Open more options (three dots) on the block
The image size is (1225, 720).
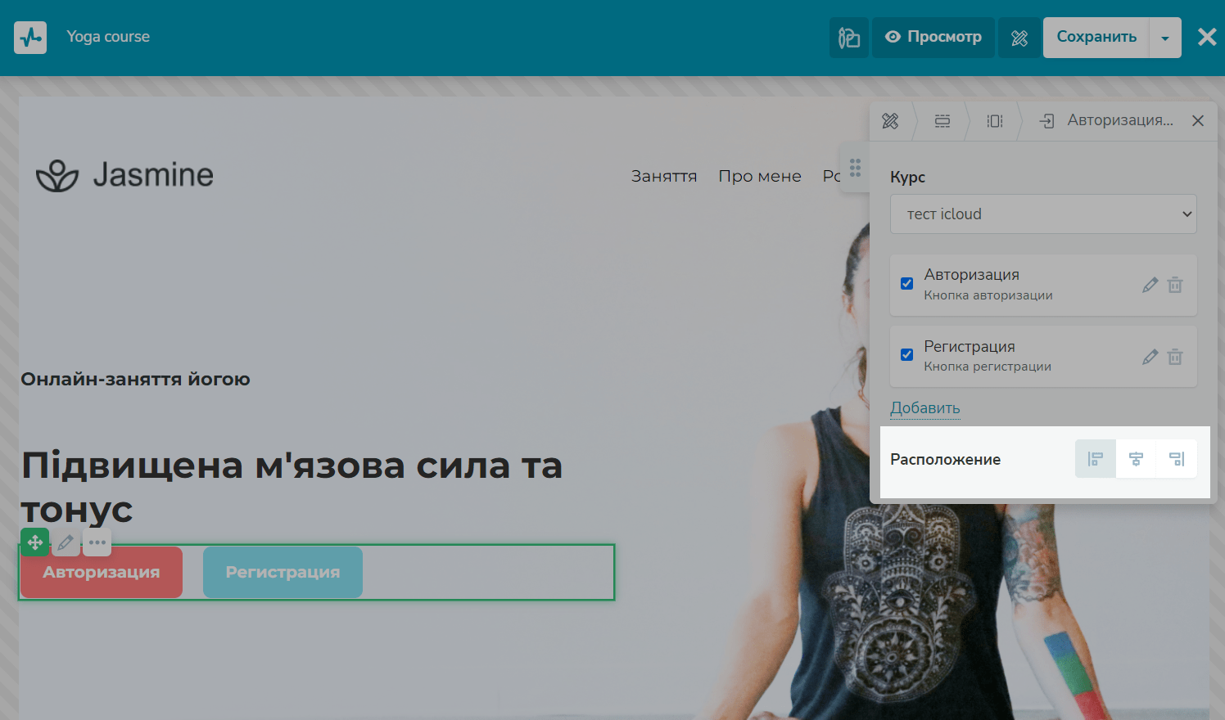point(97,542)
